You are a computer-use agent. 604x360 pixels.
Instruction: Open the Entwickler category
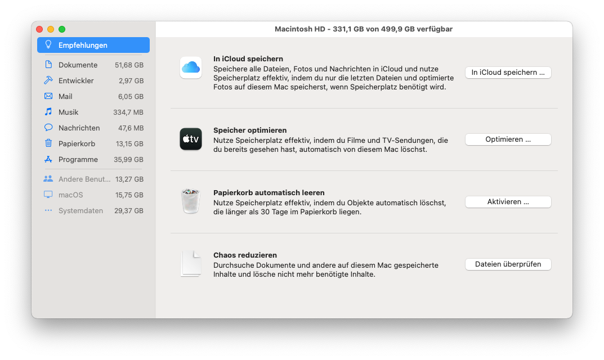(x=93, y=80)
